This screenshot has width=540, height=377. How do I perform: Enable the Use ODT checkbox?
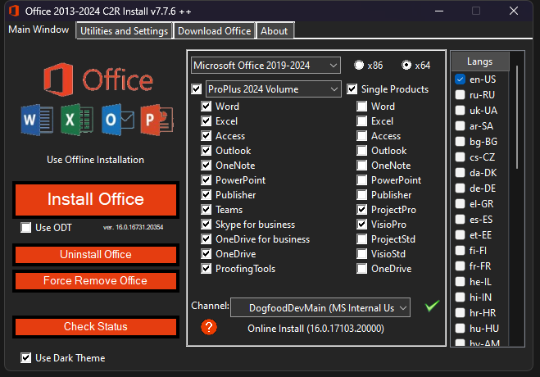(27, 227)
